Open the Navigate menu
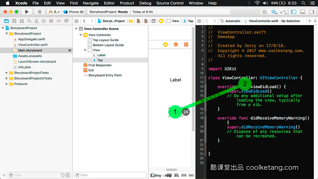 point(91,3)
